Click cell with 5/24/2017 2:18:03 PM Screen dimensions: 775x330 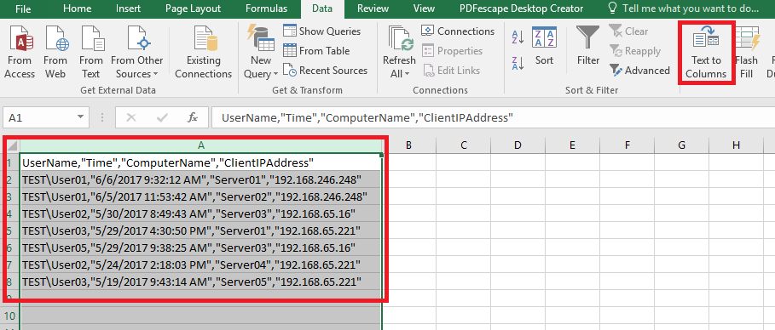coord(201,265)
